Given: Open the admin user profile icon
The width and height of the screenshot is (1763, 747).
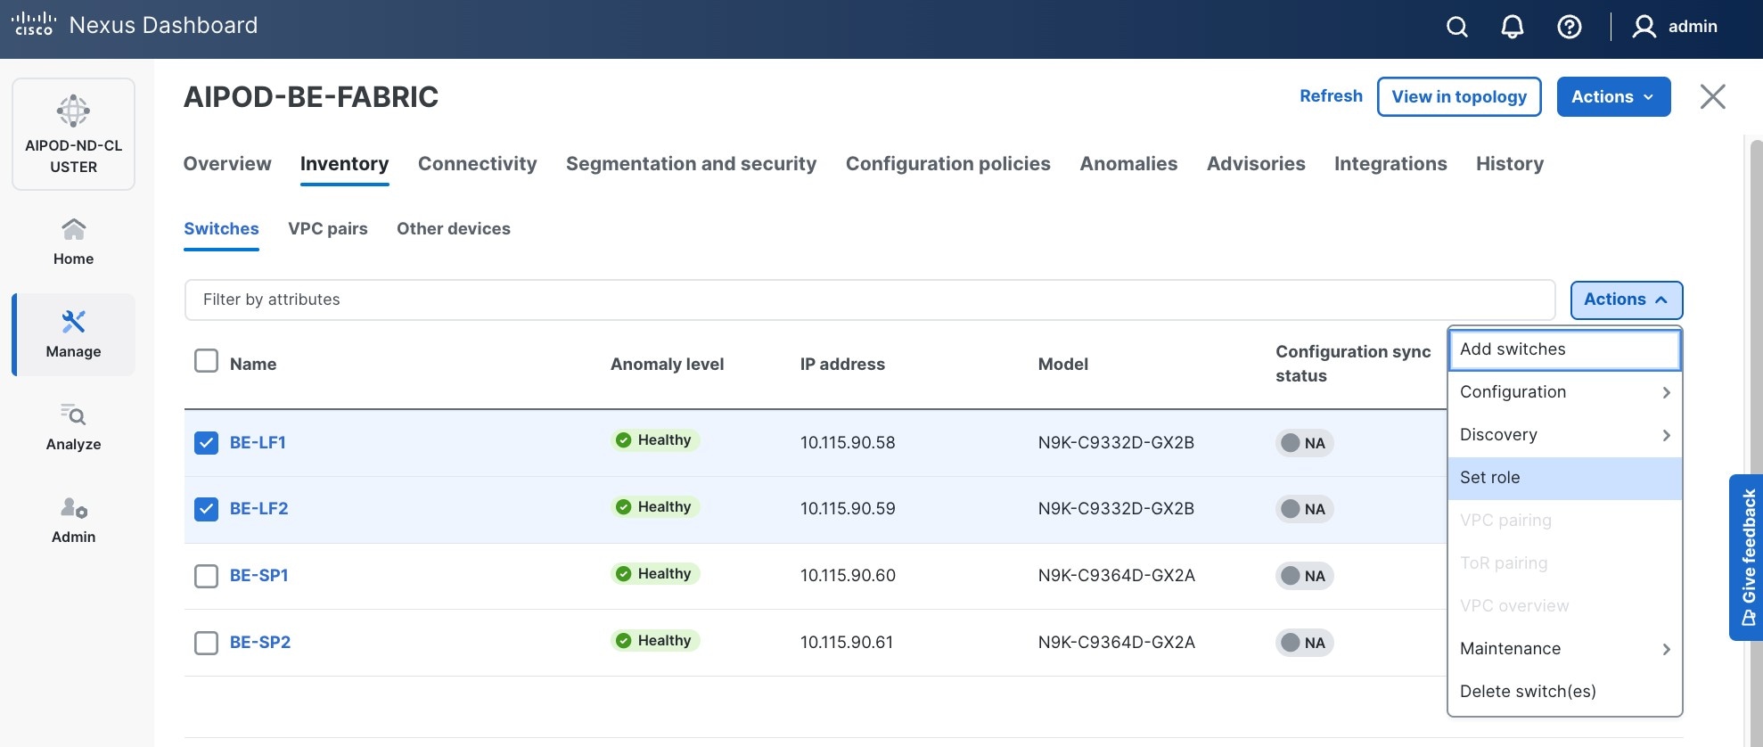Looking at the screenshot, I should click(x=1644, y=27).
